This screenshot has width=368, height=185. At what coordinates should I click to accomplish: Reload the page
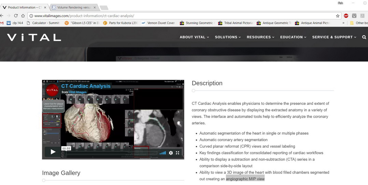tap(16, 16)
